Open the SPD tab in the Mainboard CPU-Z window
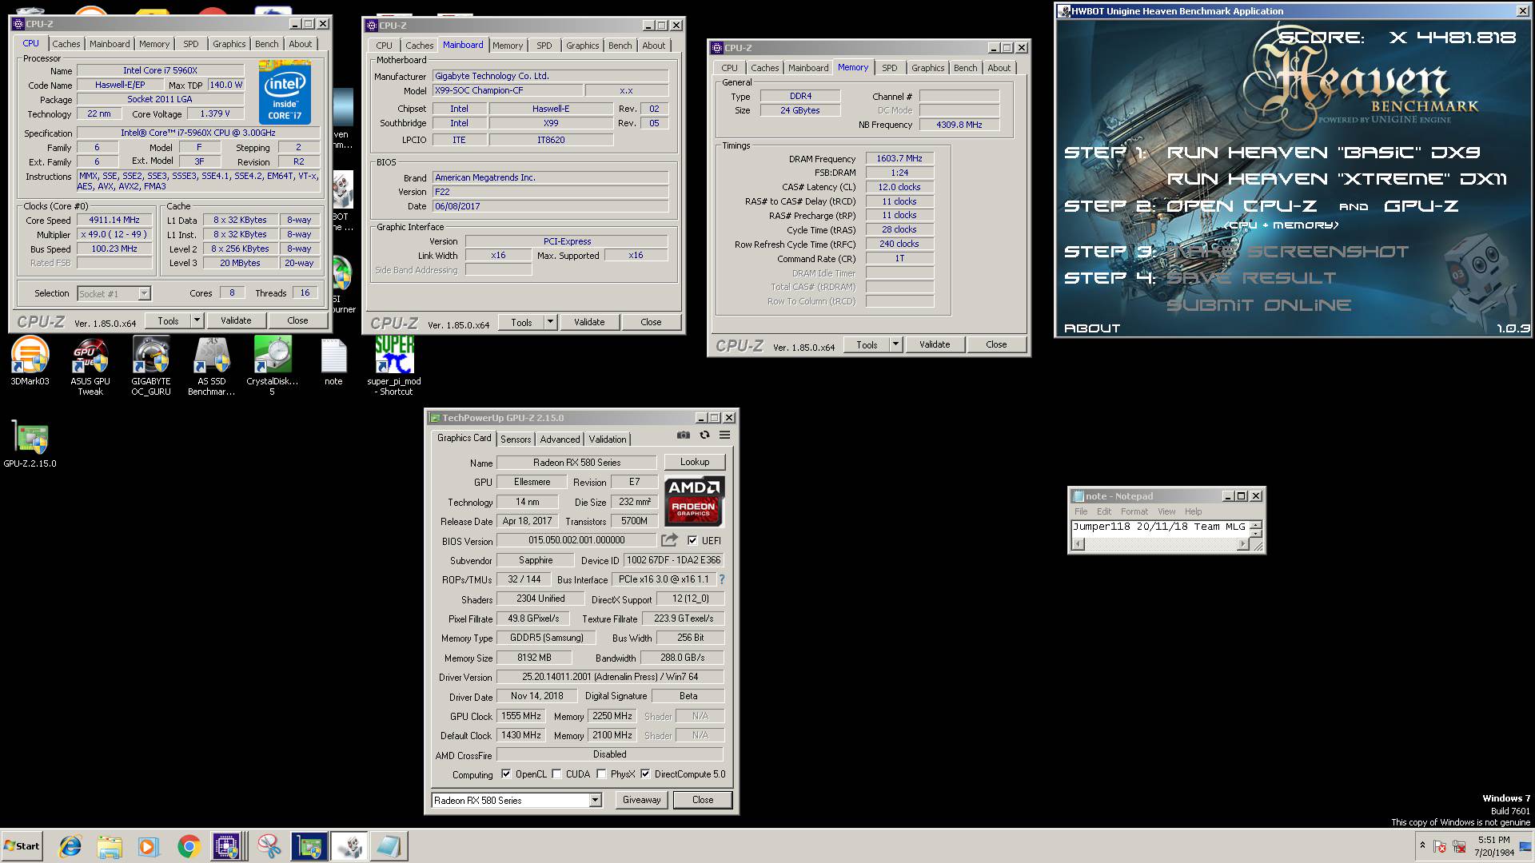The height and width of the screenshot is (863, 1535). 544,46
